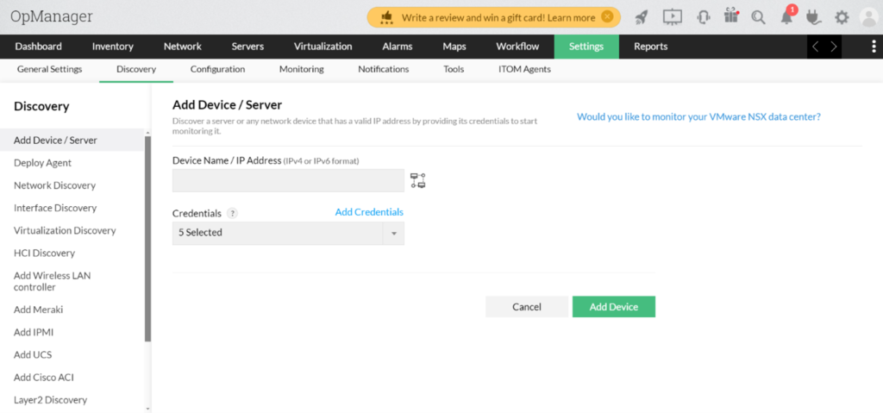
Task: Click the green Add Device button
Action: tap(613, 307)
